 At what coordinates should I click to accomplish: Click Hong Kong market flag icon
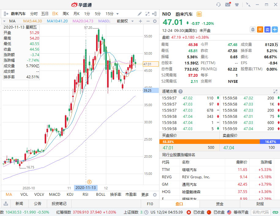click(x=189, y=212)
